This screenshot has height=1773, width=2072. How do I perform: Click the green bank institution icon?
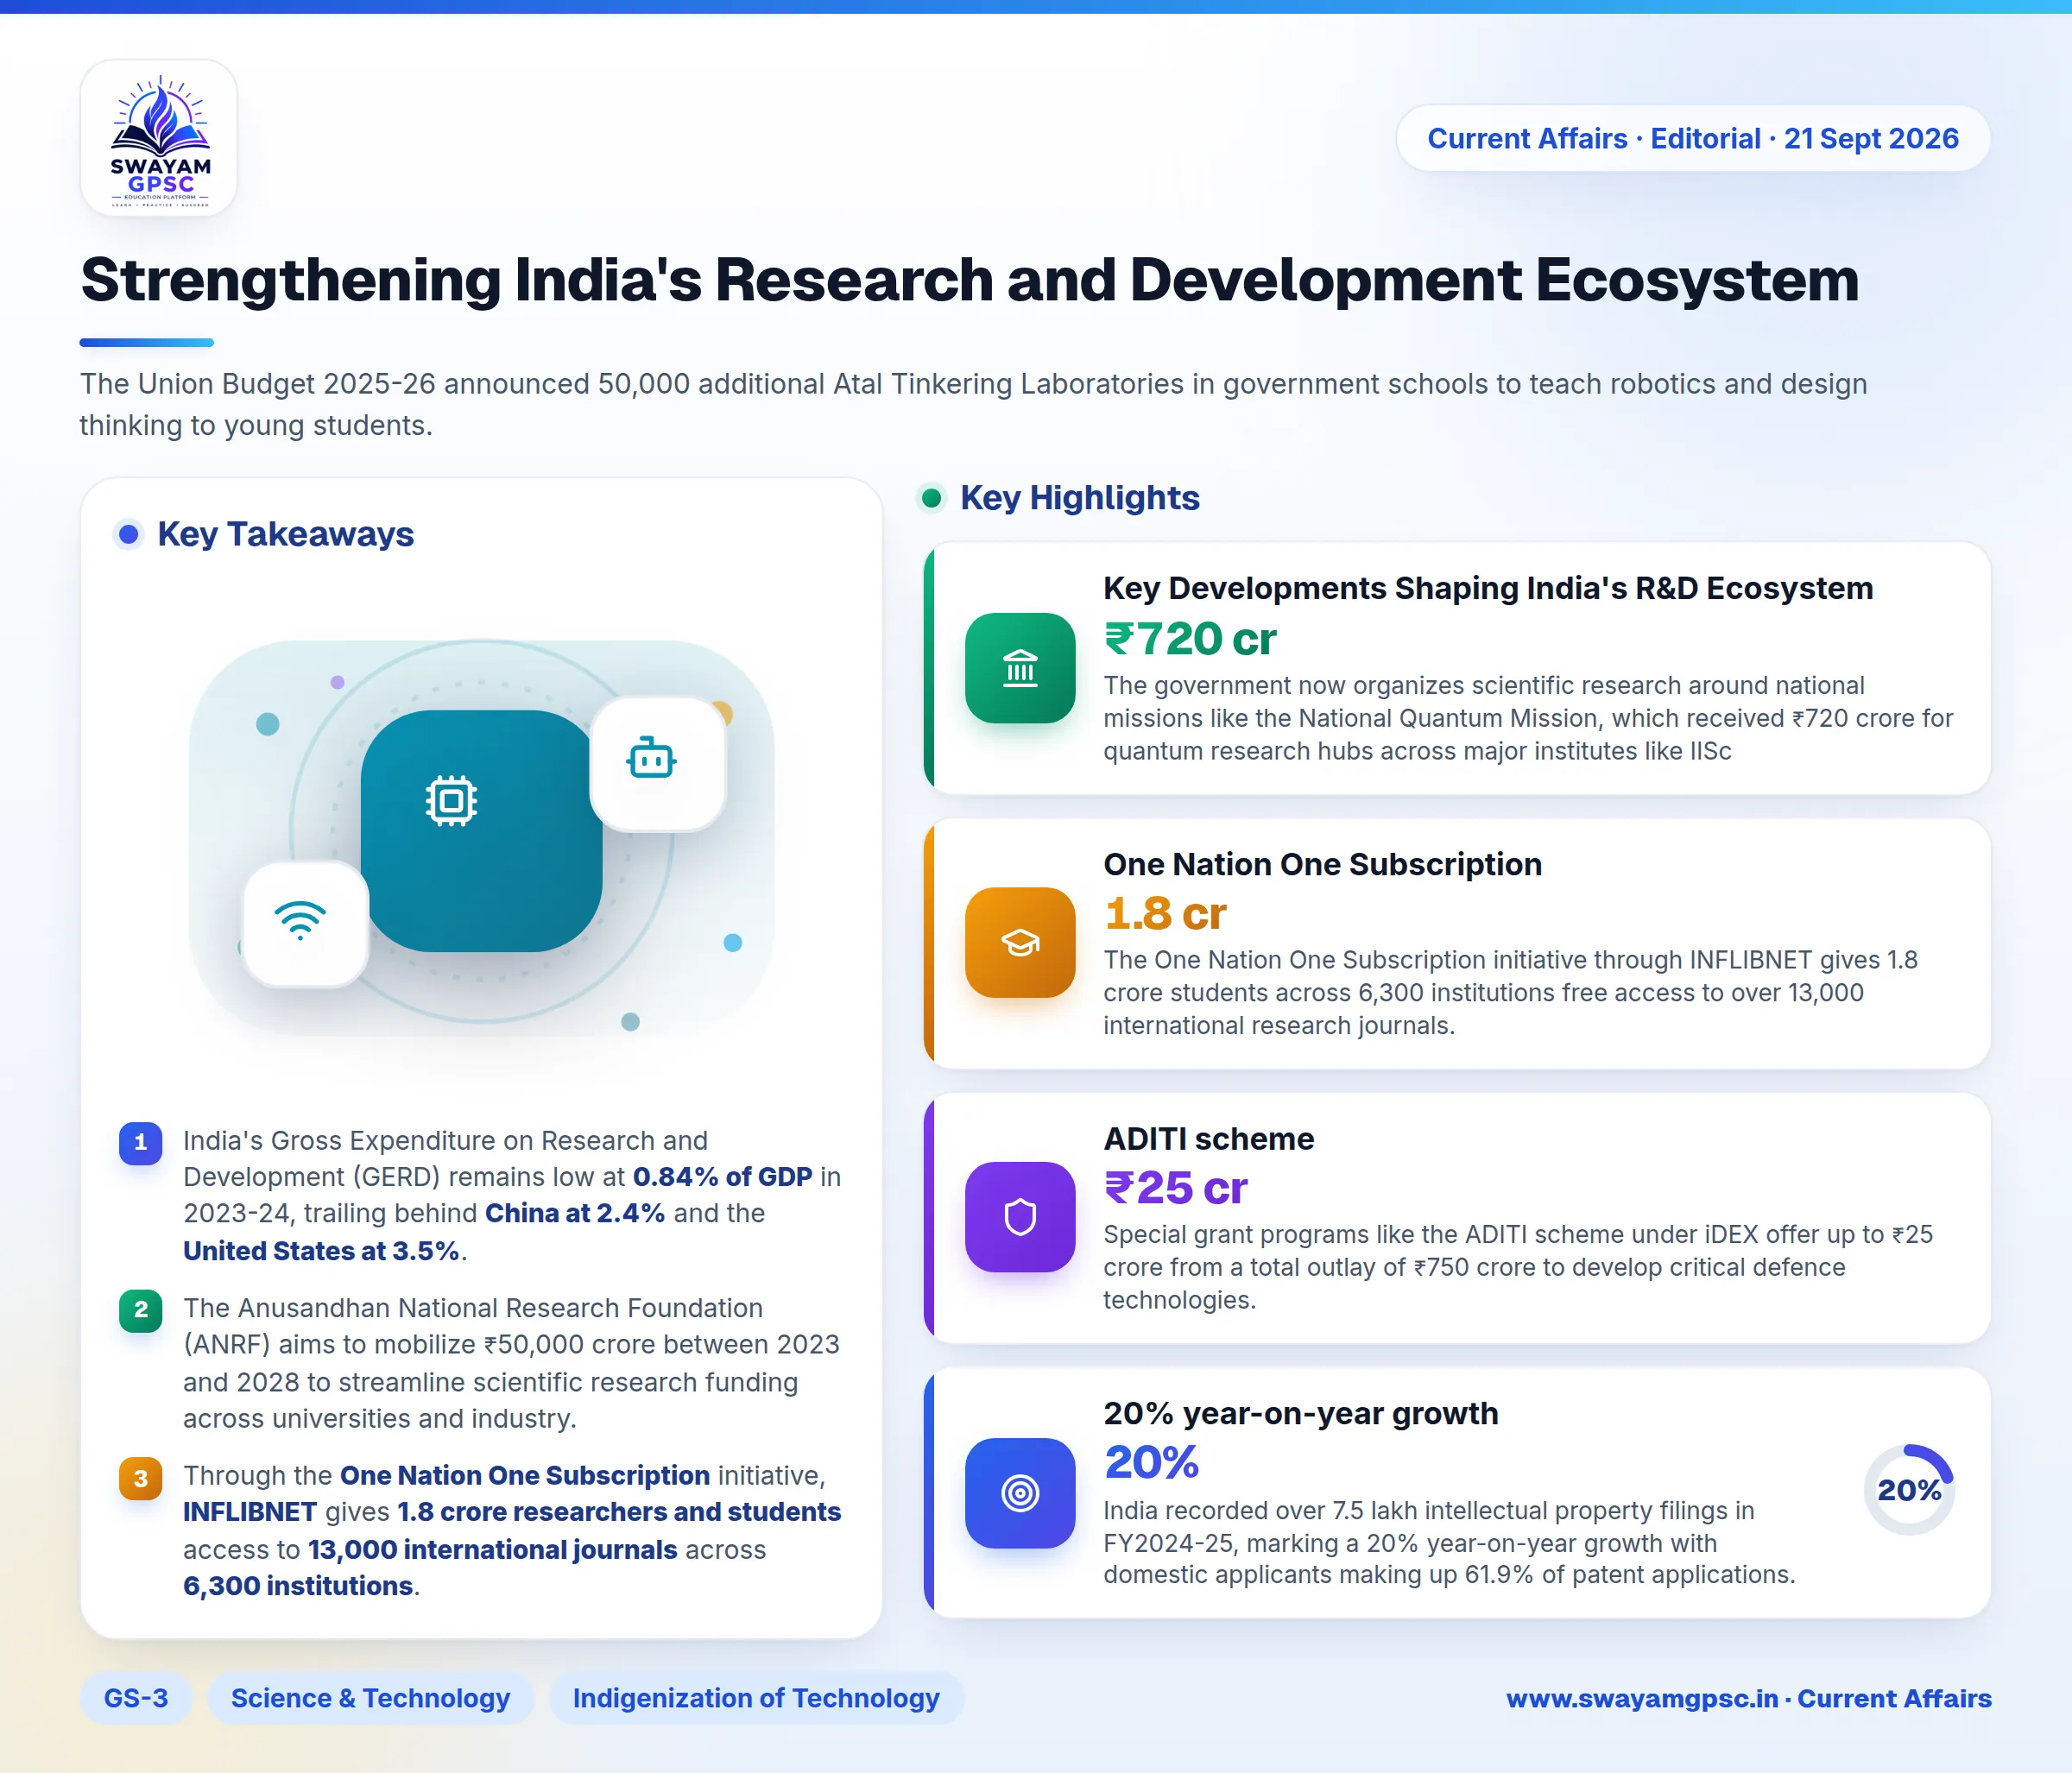click(1019, 668)
